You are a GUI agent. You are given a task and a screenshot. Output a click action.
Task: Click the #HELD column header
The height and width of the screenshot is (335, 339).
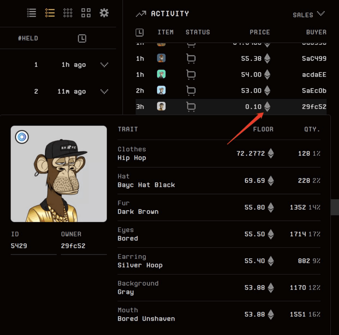(28, 38)
